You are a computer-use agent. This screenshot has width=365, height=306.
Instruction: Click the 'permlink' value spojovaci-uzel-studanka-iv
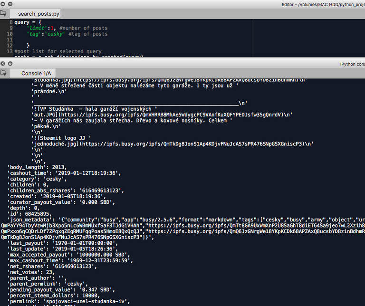86,301
